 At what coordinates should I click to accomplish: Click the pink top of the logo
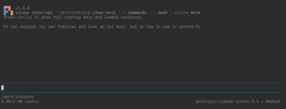[x=7, y=7]
